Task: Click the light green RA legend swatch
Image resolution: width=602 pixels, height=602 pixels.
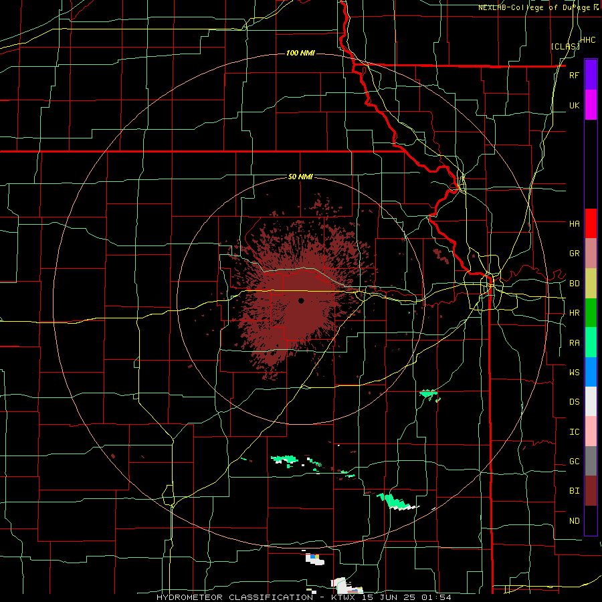Action: [591, 342]
